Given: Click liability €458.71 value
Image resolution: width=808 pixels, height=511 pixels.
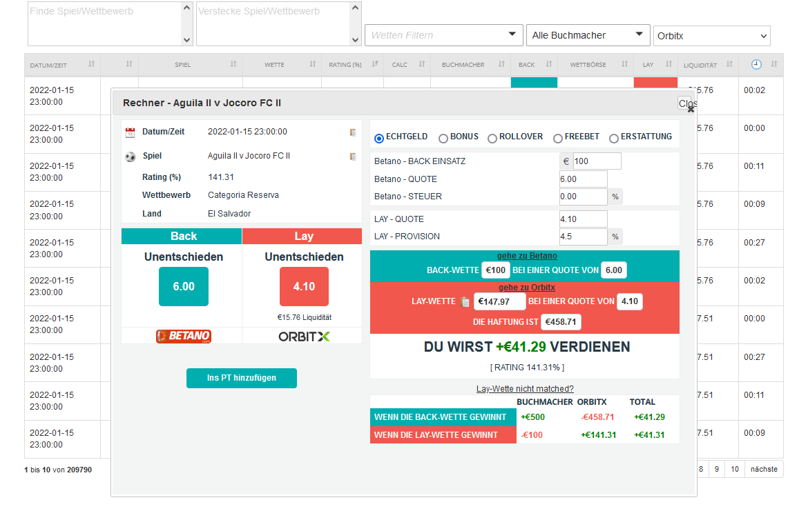Looking at the screenshot, I should [x=561, y=322].
